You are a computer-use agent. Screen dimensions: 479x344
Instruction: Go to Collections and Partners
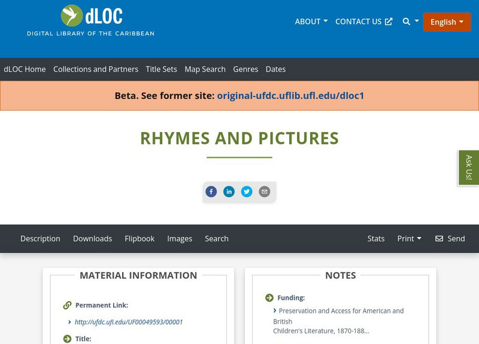click(x=96, y=69)
